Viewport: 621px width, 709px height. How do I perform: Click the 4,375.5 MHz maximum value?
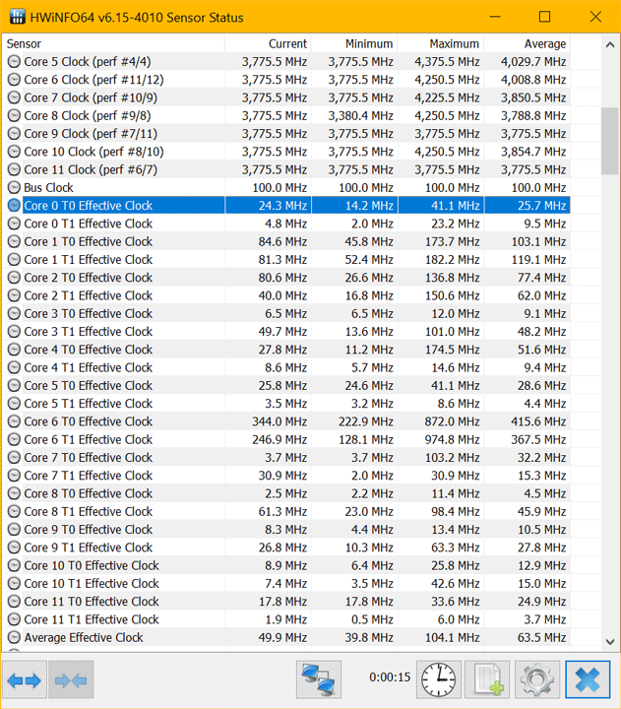coord(447,61)
